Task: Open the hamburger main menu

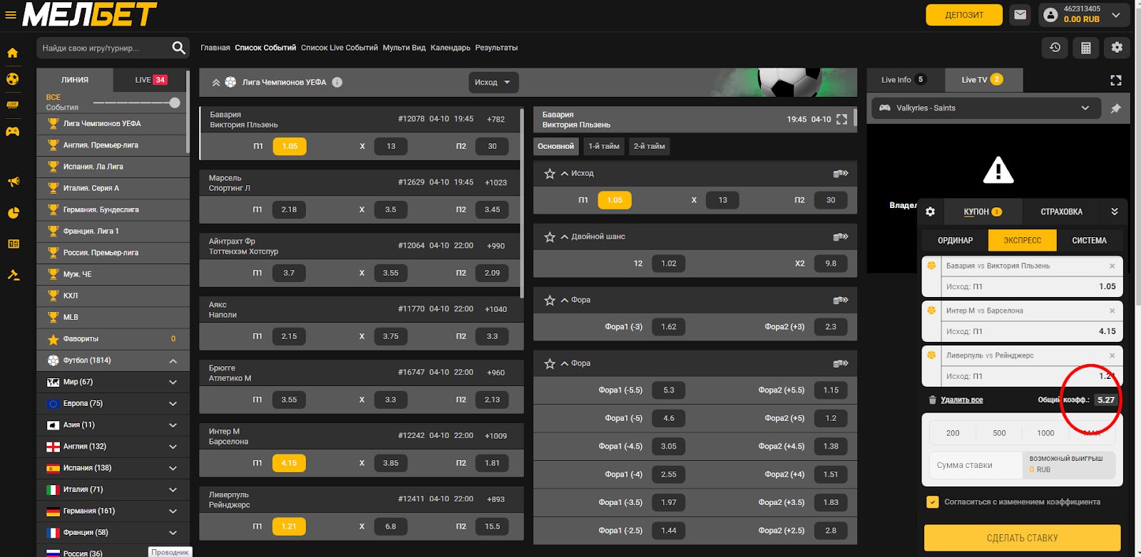Action: point(10,14)
